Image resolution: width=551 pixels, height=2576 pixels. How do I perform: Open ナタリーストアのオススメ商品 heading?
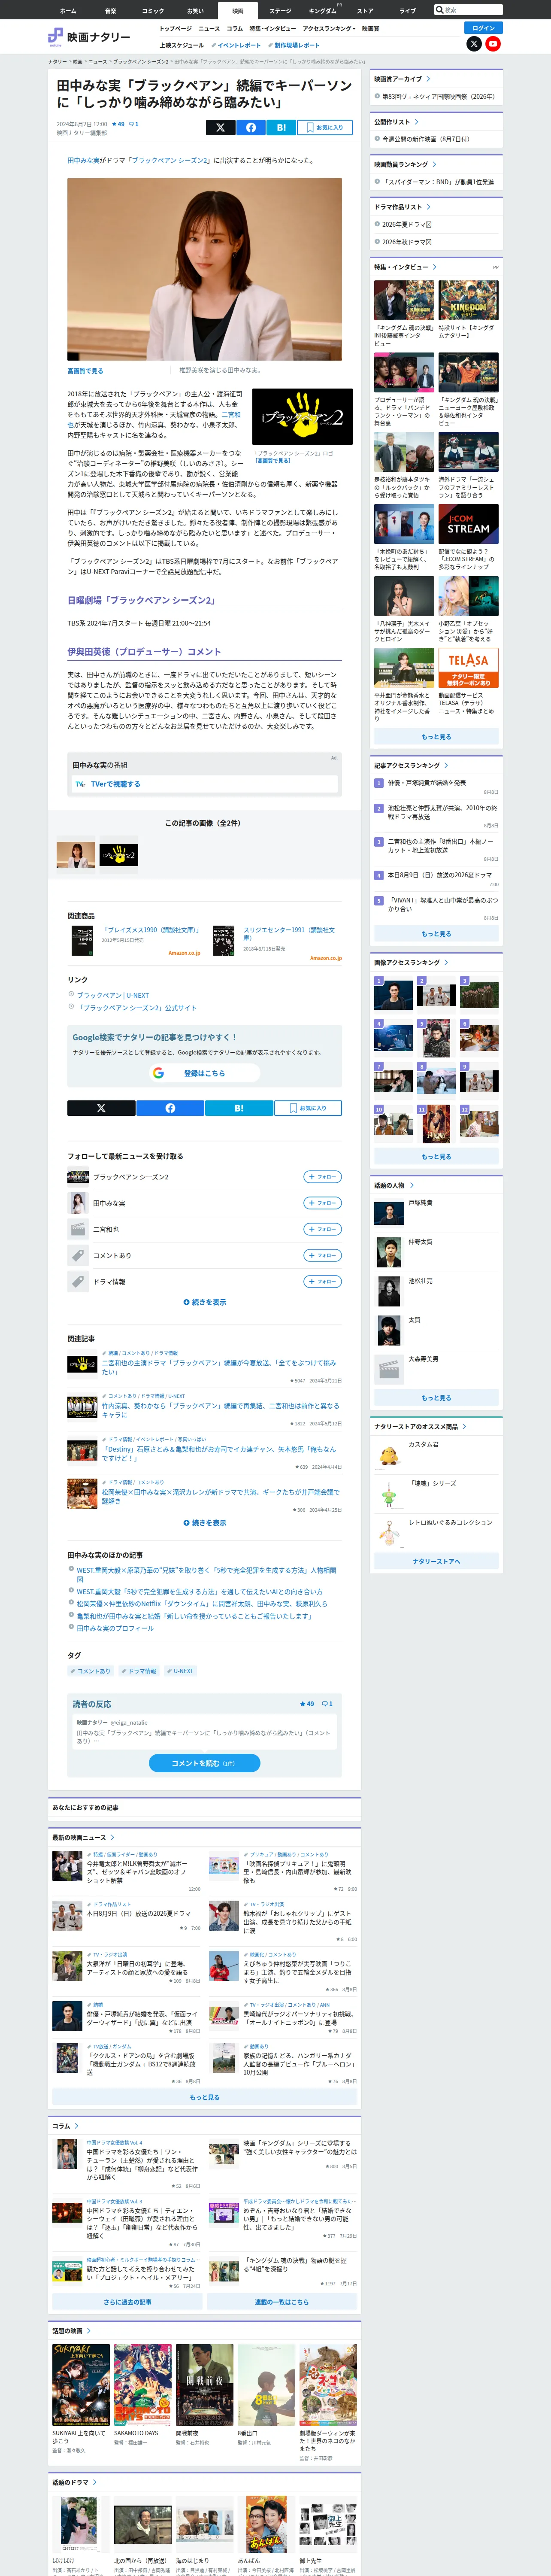[x=420, y=1427]
